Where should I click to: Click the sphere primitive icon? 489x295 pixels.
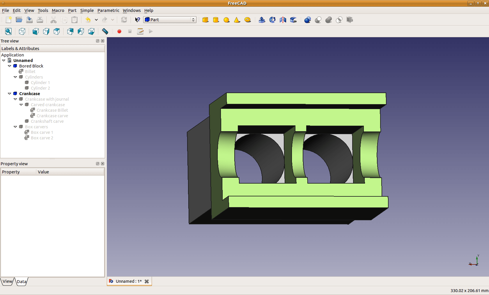[226, 20]
